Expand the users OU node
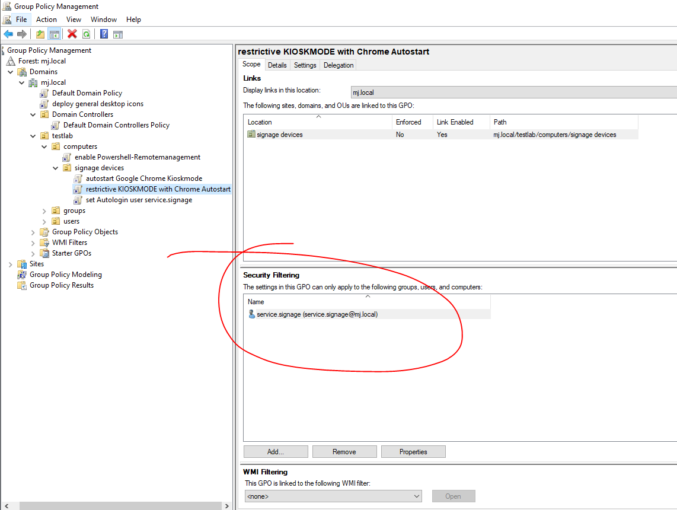Screen dimensions: 677x510 [44, 222]
